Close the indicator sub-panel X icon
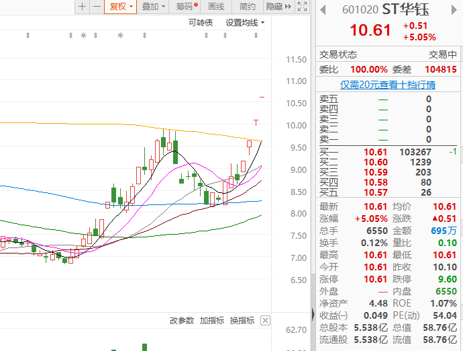 tap(265, 321)
